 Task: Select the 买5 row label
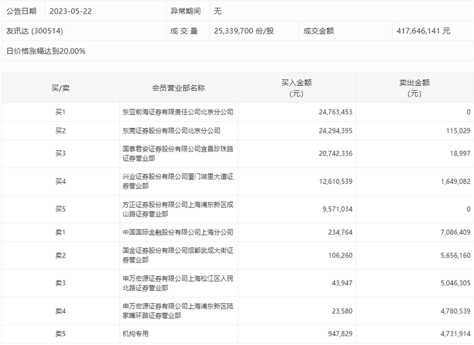point(60,209)
